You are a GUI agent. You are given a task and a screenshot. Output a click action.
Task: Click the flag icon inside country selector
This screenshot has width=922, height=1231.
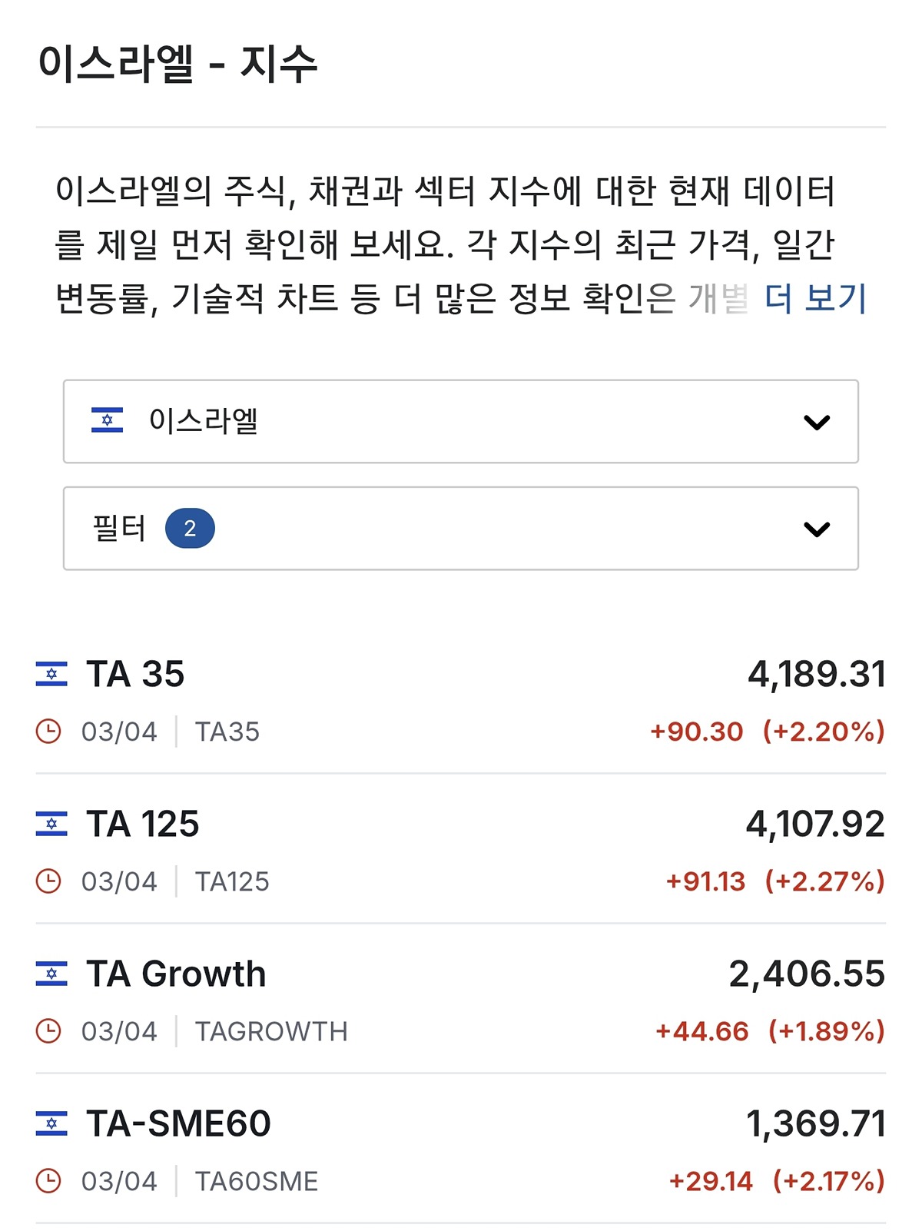[107, 420]
